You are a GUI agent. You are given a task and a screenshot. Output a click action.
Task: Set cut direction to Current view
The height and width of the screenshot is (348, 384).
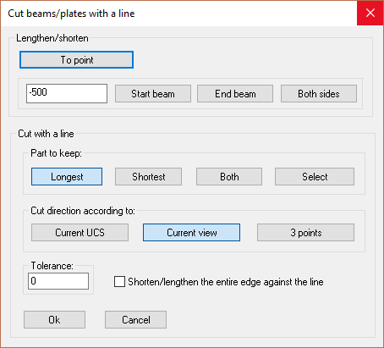coord(192,233)
